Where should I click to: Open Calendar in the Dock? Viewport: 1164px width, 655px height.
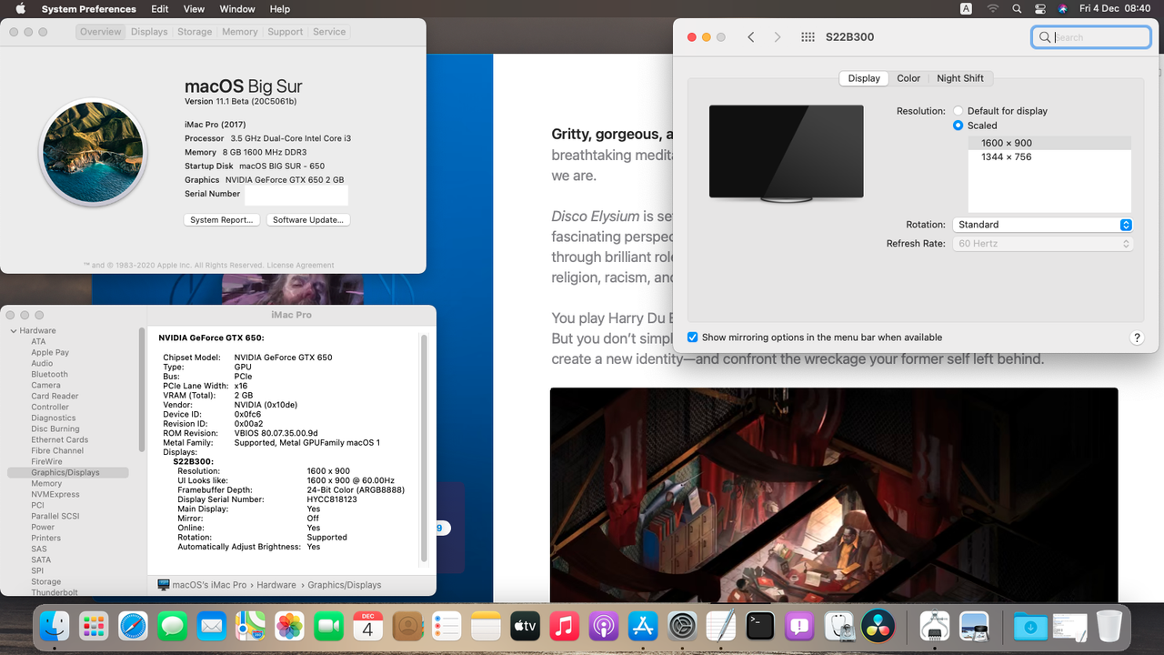(x=368, y=626)
